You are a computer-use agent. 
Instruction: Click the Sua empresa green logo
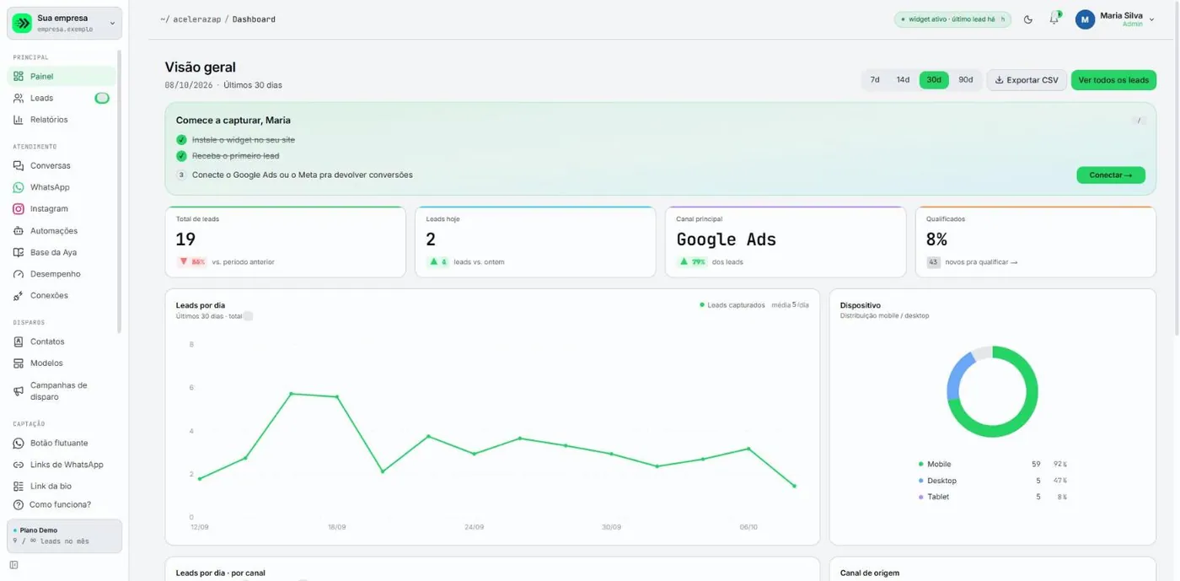coord(22,24)
